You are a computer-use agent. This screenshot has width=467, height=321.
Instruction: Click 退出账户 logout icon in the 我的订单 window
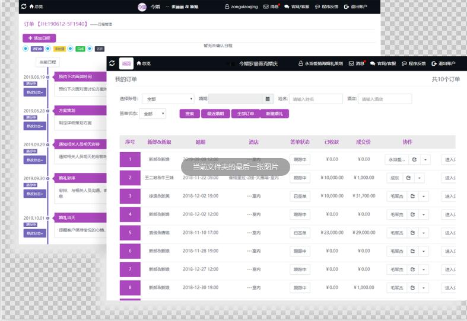[434, 63]
